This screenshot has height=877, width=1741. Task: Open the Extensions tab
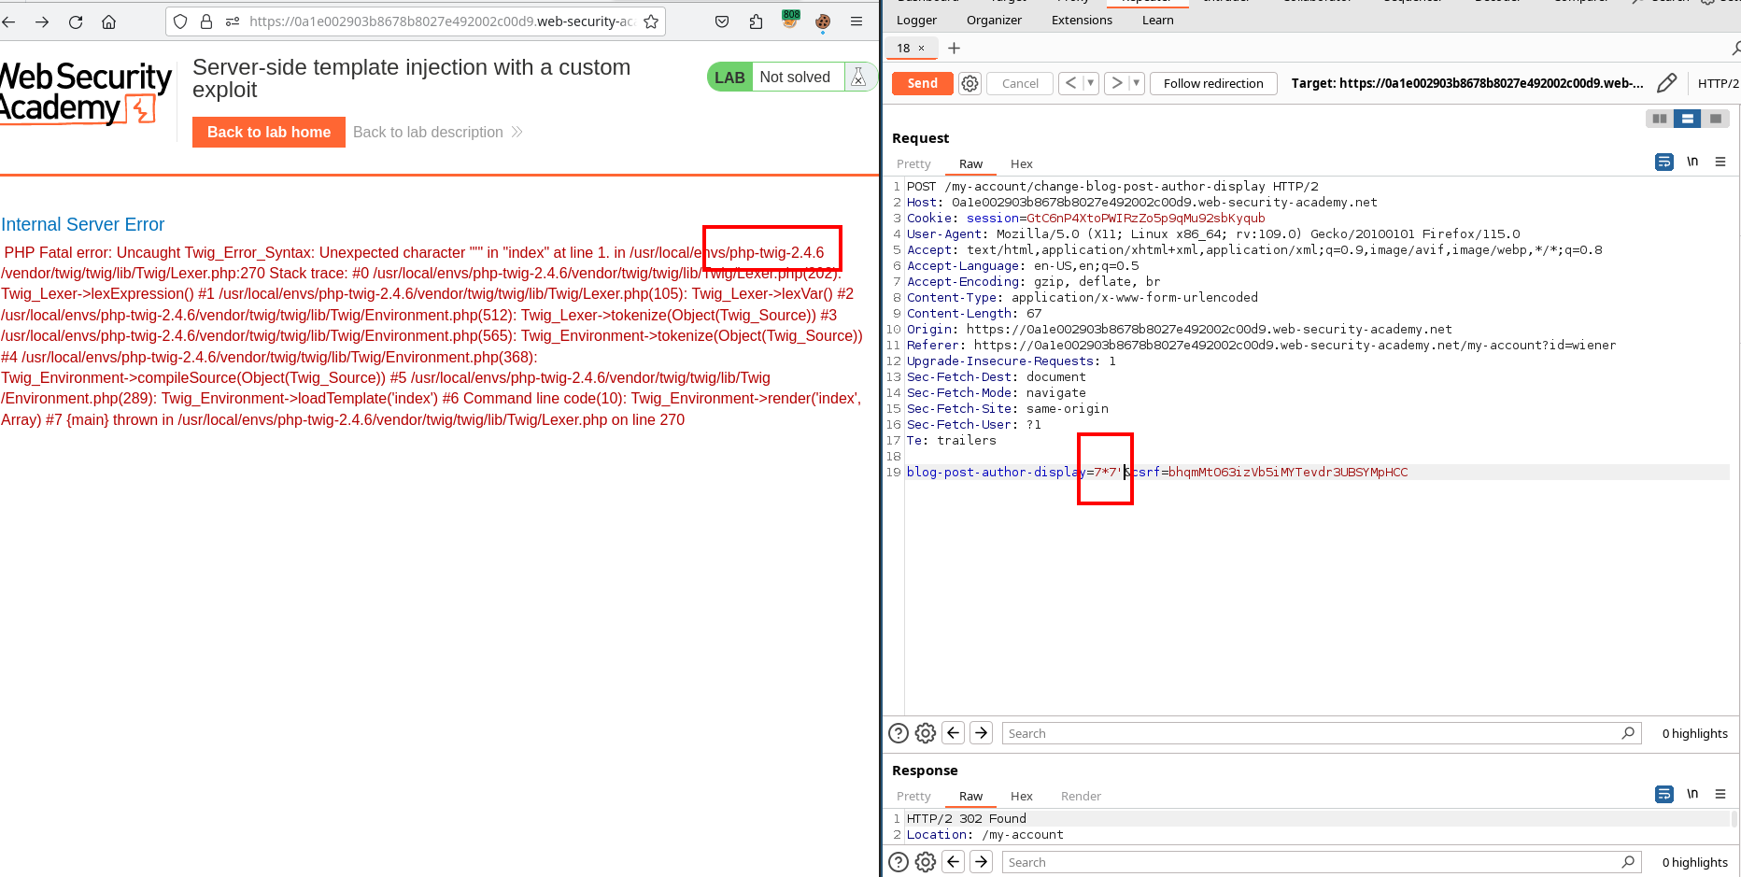coord(1082,20)
